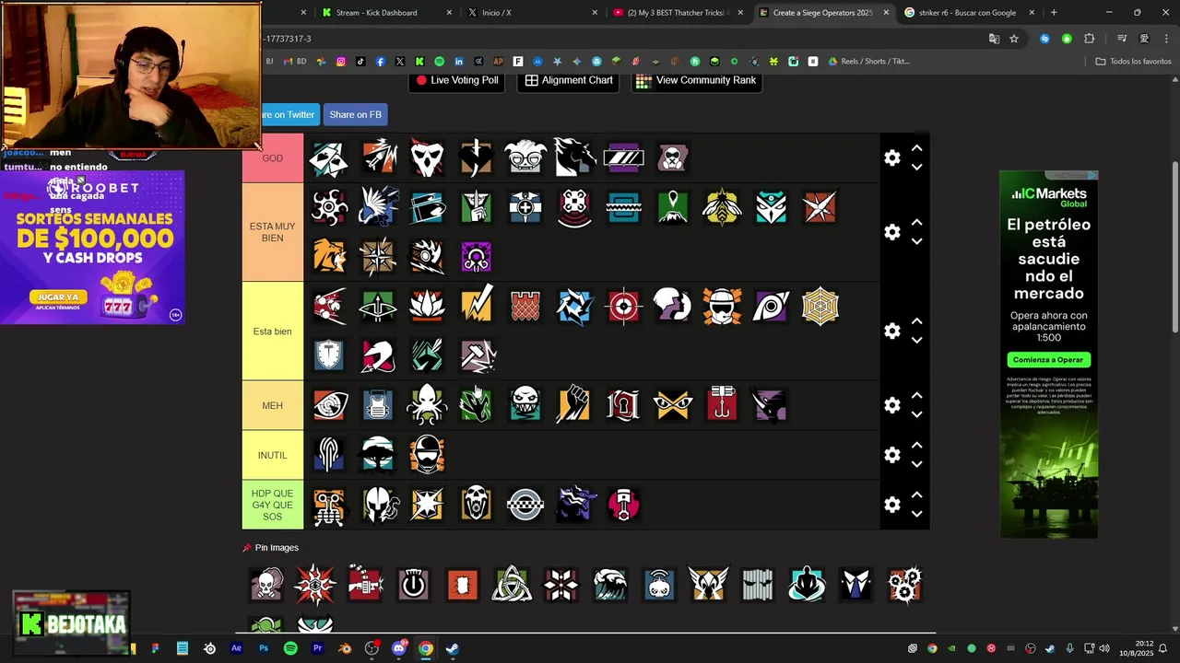Click the yellow Esta bien tier label
1180x663 pixels.
[x=273, y=331]
